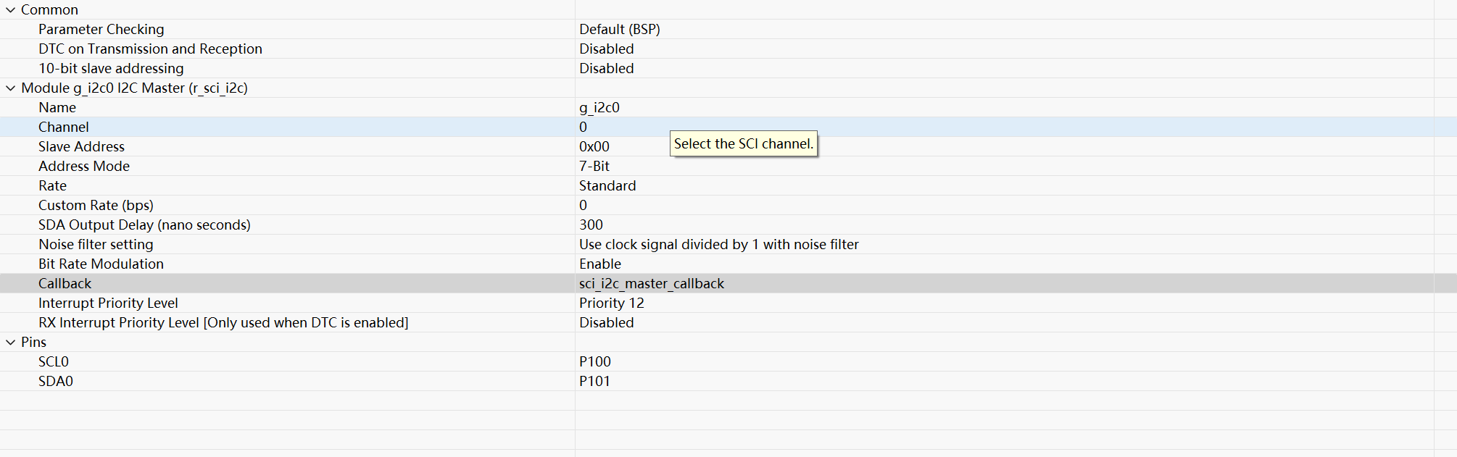Edit SDA Output Delay value 300

click(x=1004, y=225)
